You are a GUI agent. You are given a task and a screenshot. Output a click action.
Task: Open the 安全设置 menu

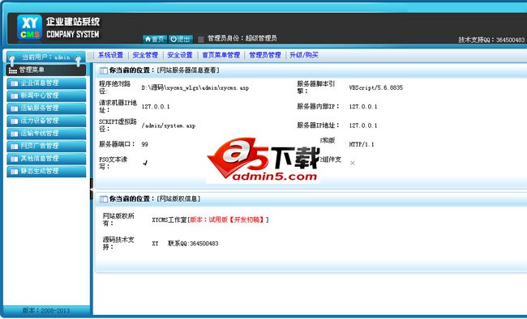pyautogui.click(x=180, y=55)
